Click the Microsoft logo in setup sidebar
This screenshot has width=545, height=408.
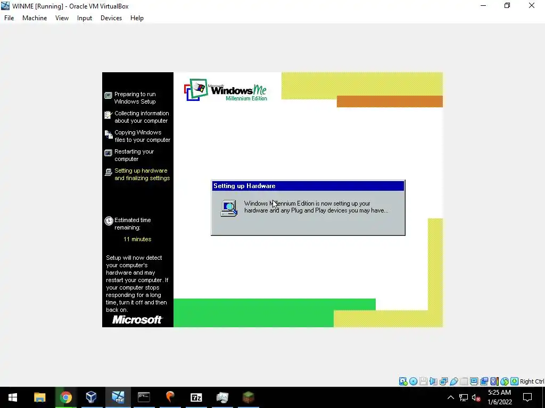[x=137, y=319]
